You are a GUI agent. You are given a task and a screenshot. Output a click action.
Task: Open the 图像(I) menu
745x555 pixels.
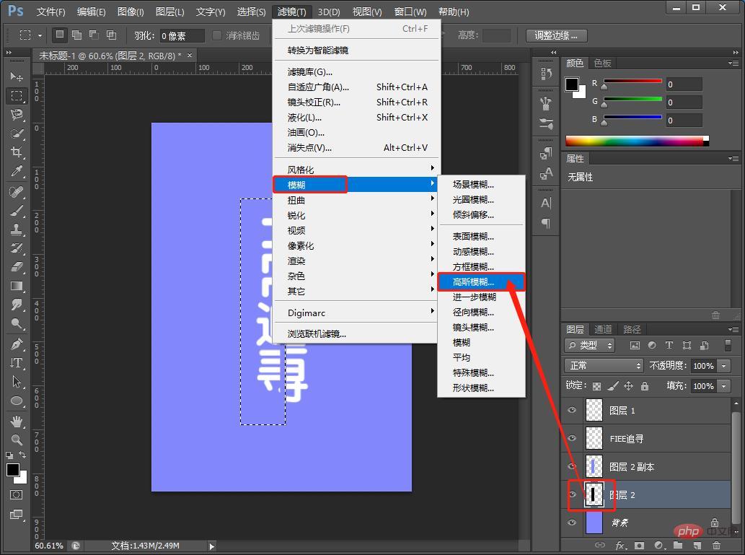click(x=131, y=12)
